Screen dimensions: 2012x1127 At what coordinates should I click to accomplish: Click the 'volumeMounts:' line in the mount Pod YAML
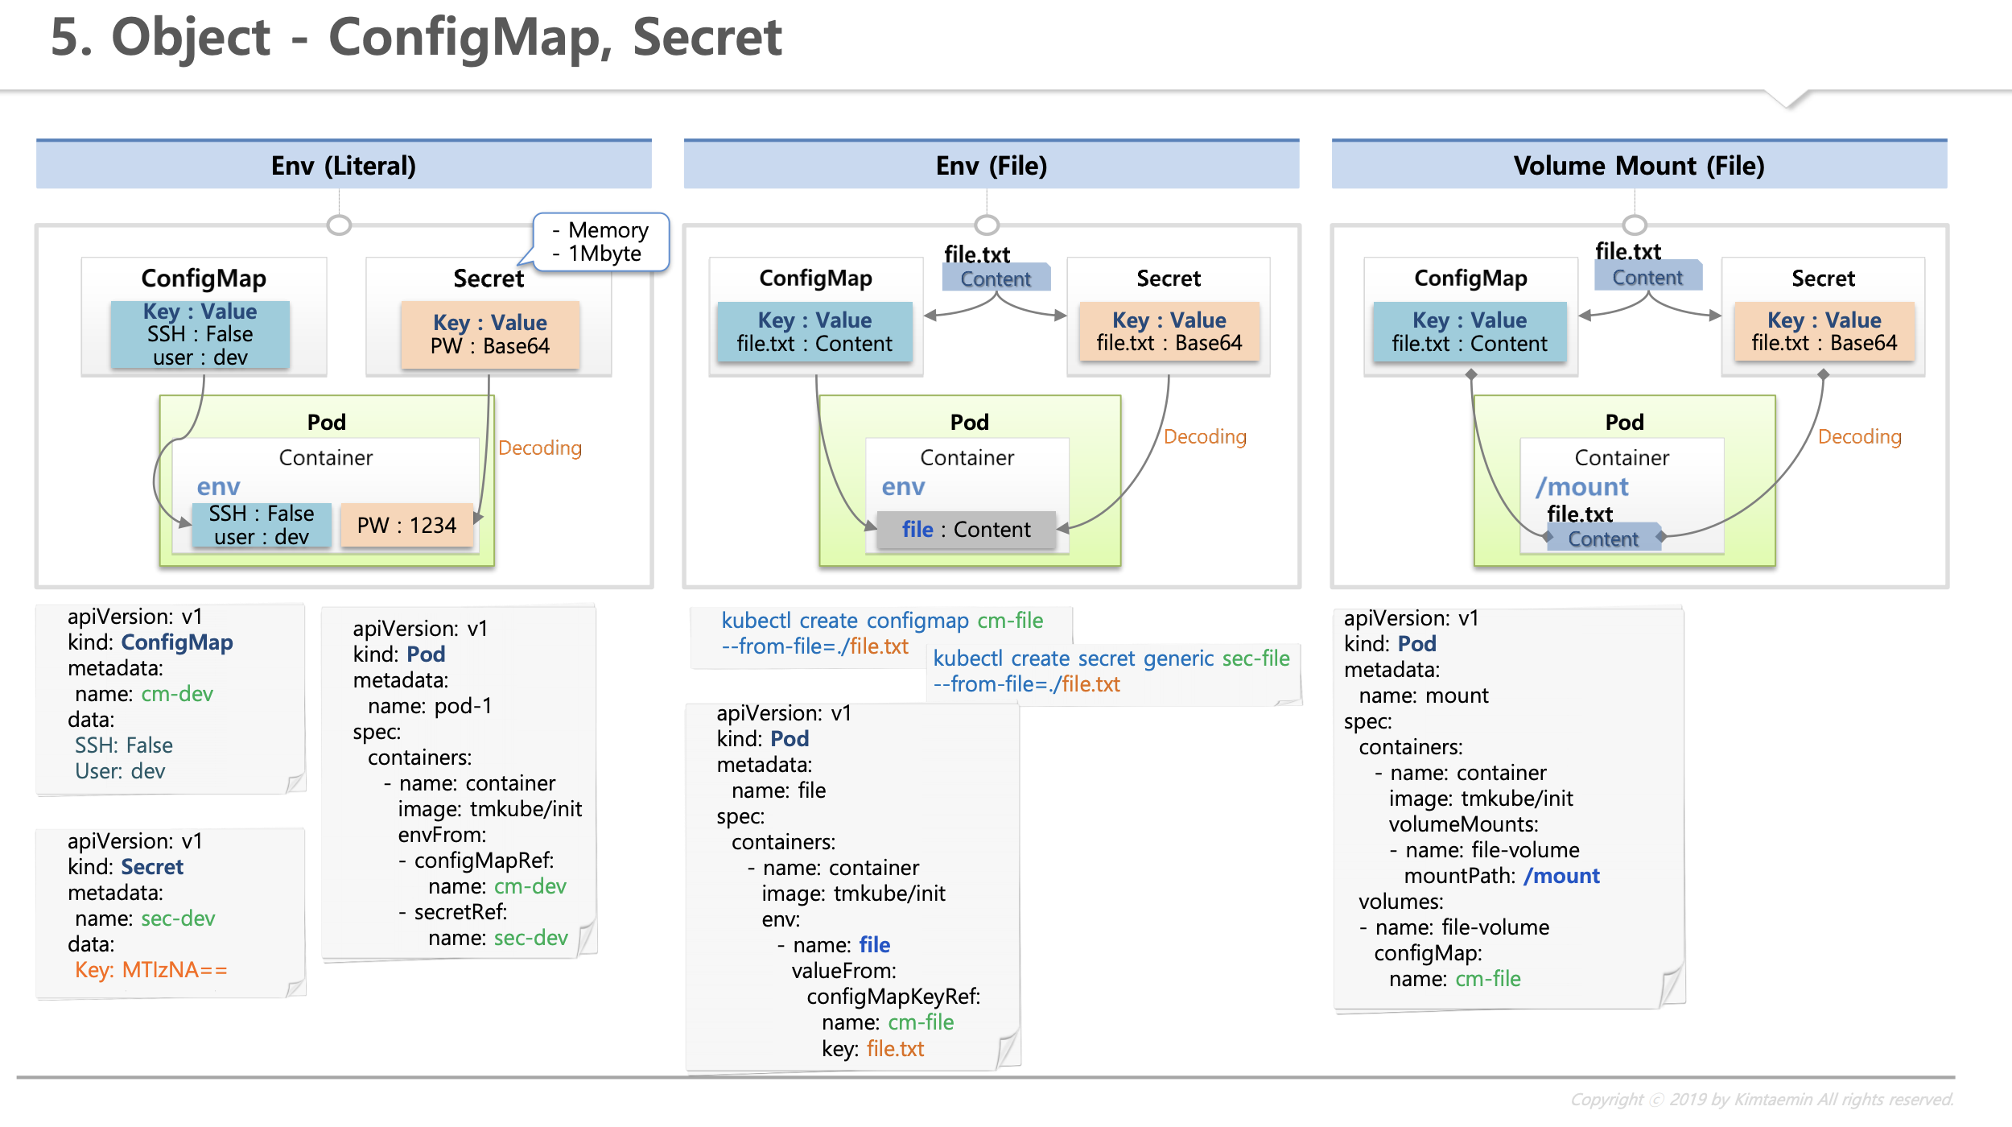1464,824
